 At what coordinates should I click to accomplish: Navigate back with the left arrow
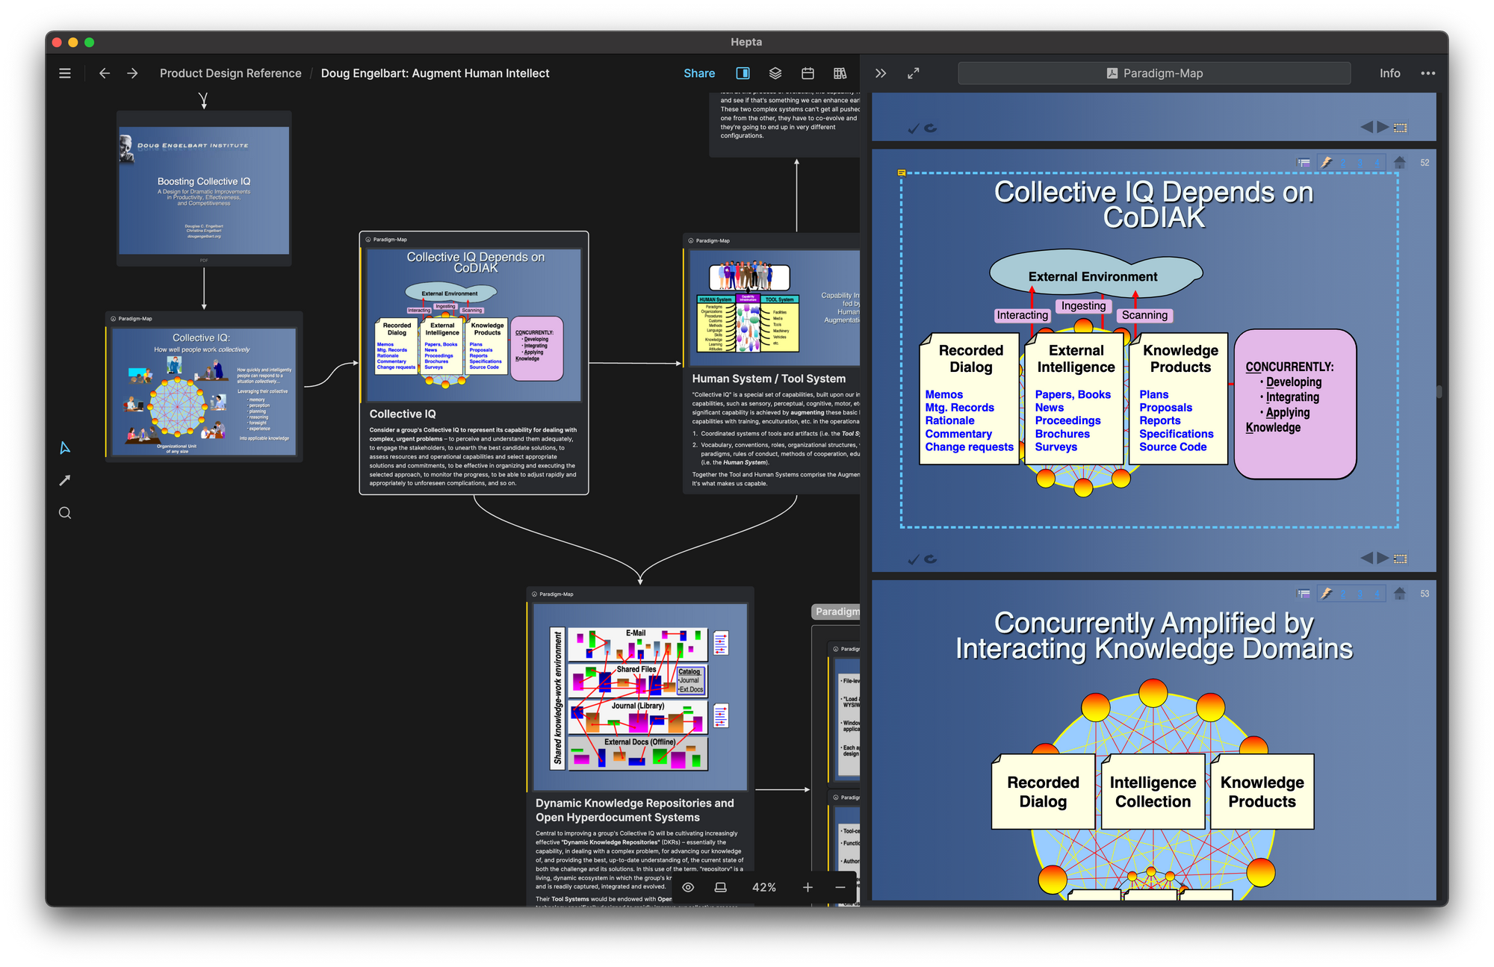click(x=105, y=73)
